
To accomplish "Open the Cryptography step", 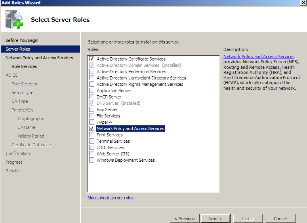I will pyautogui.click(x=31, y=119).
